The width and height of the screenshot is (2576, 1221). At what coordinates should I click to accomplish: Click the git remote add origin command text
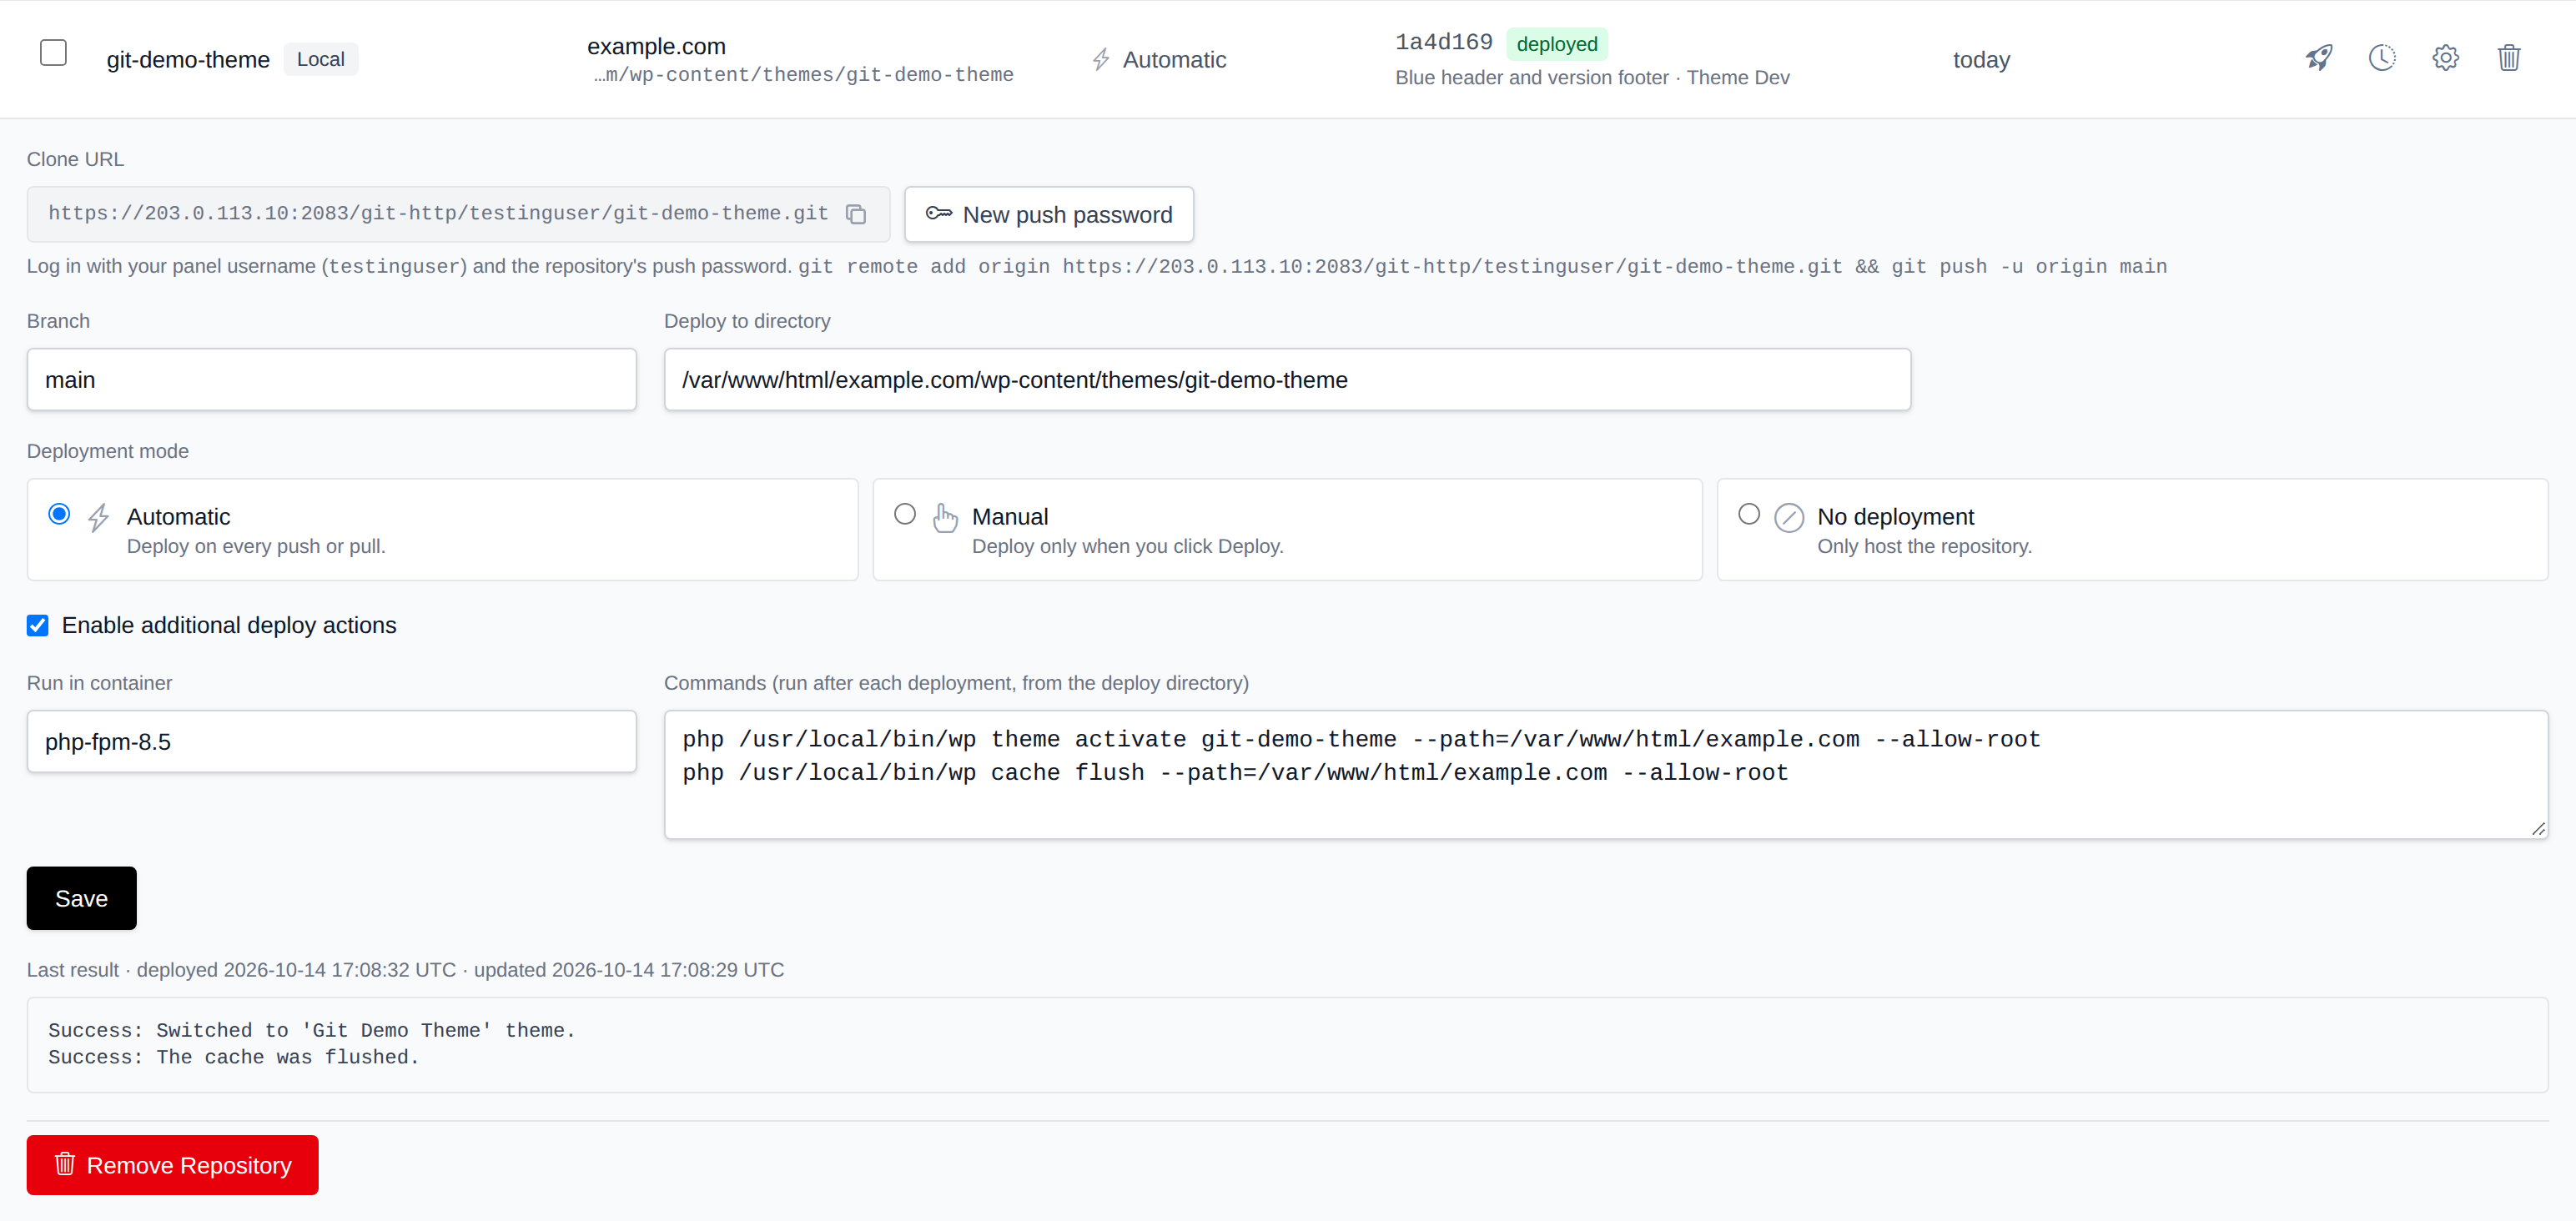click(x=1483, y=267)
